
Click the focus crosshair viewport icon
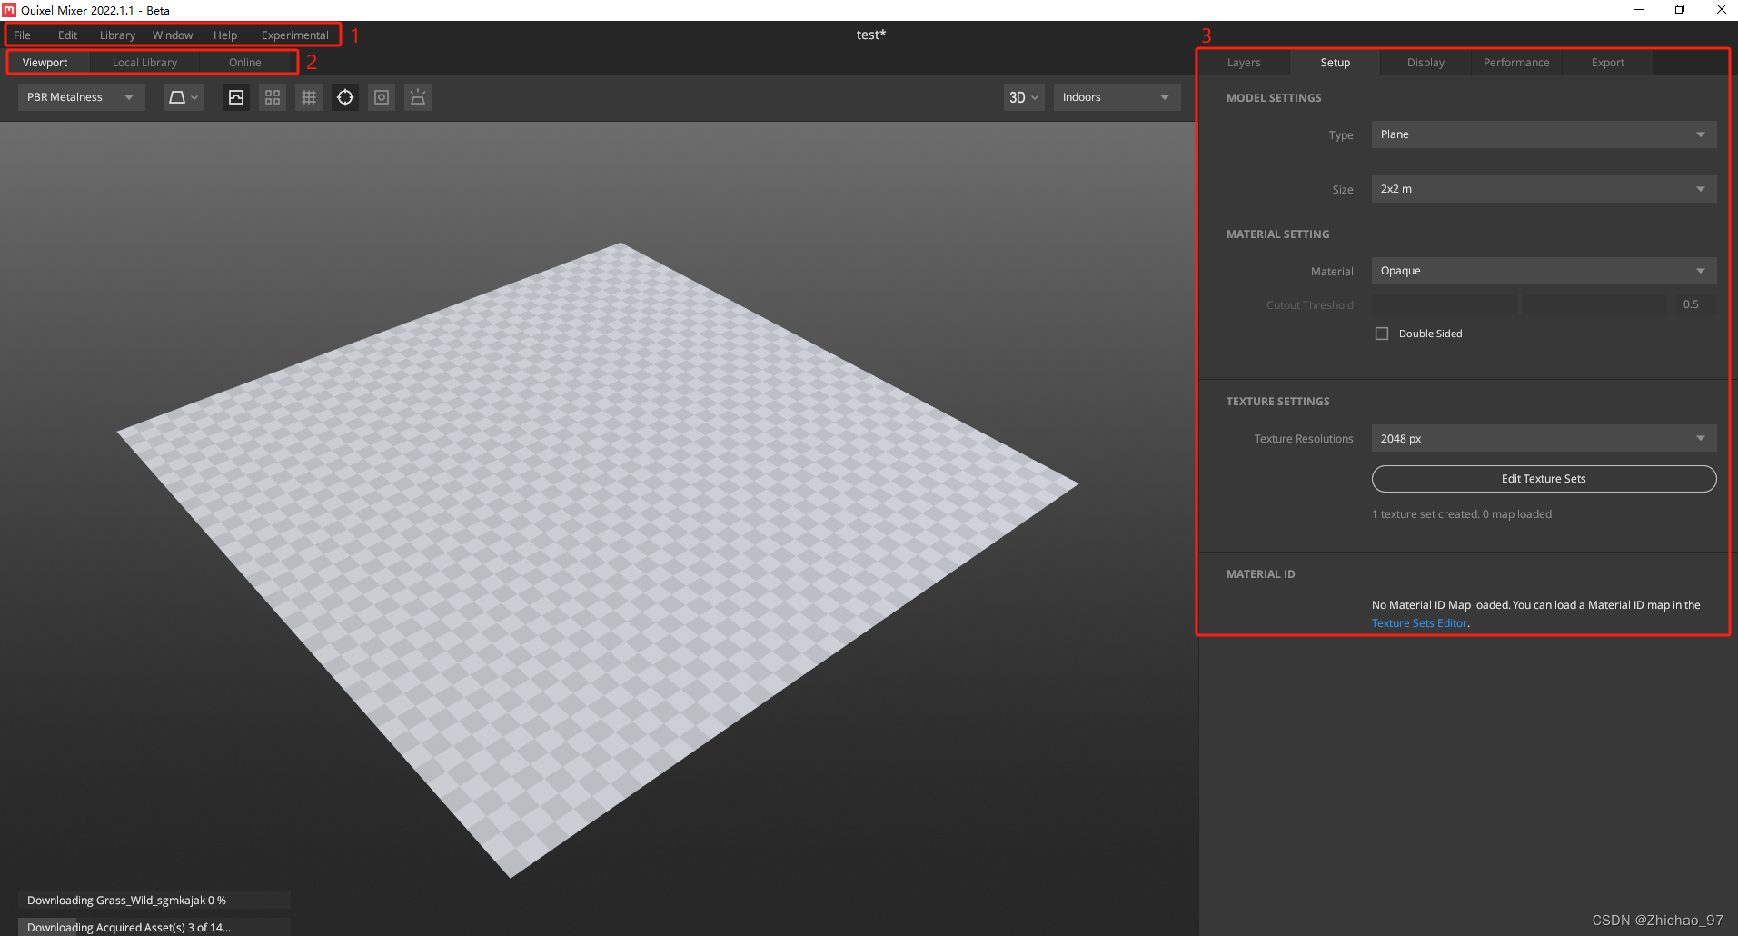344,96
